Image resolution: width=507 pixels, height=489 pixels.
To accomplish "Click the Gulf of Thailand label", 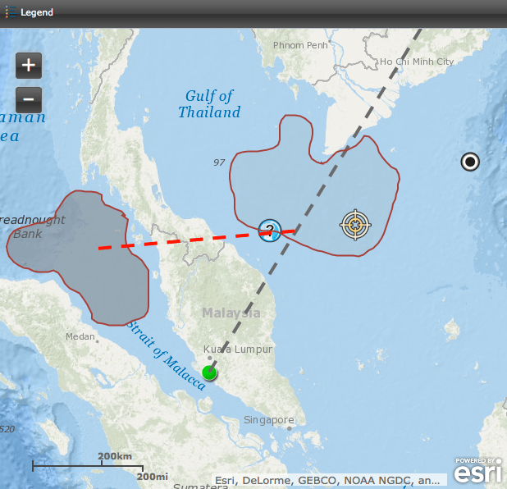I will pos(209,104).
